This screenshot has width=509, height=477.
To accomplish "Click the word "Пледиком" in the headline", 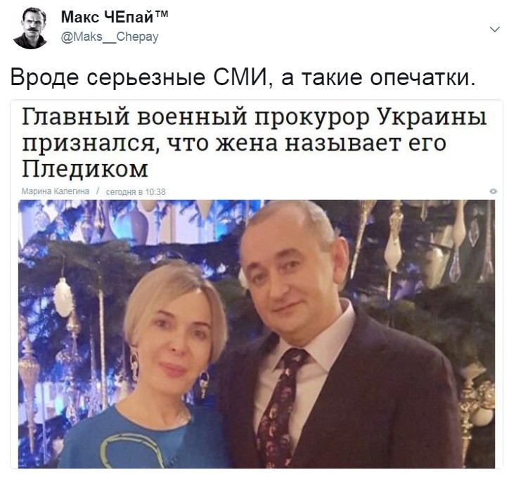I will [85, 169].
